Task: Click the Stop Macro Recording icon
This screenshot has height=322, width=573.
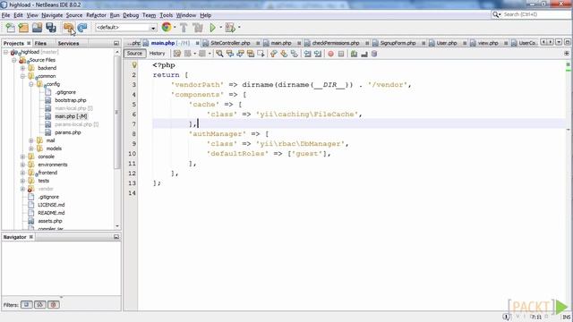Action: 341,54
